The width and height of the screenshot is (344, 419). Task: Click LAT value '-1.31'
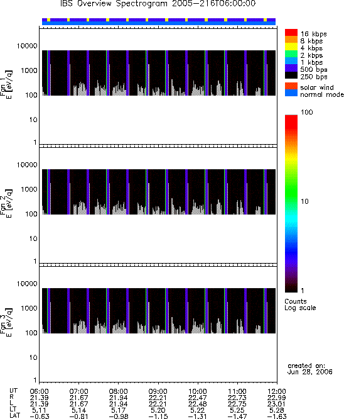(x=197, y=416)
